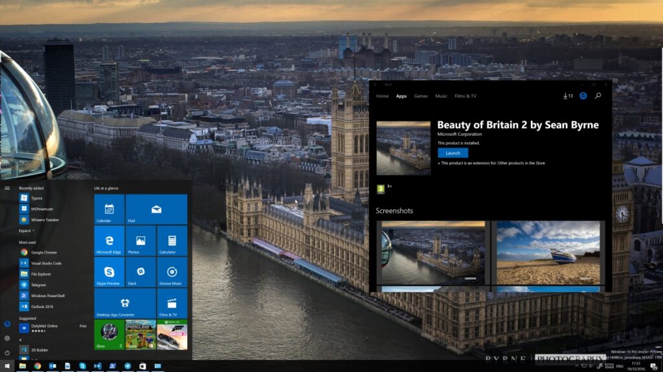The width and height of the screenshot is (663, 372).
Task: Click the Power icon in the Start menu
Action: click(6, 353)
